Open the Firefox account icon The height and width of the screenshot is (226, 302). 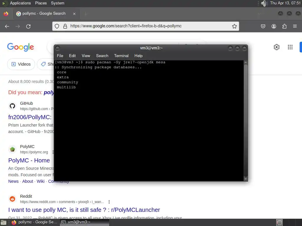274,26
